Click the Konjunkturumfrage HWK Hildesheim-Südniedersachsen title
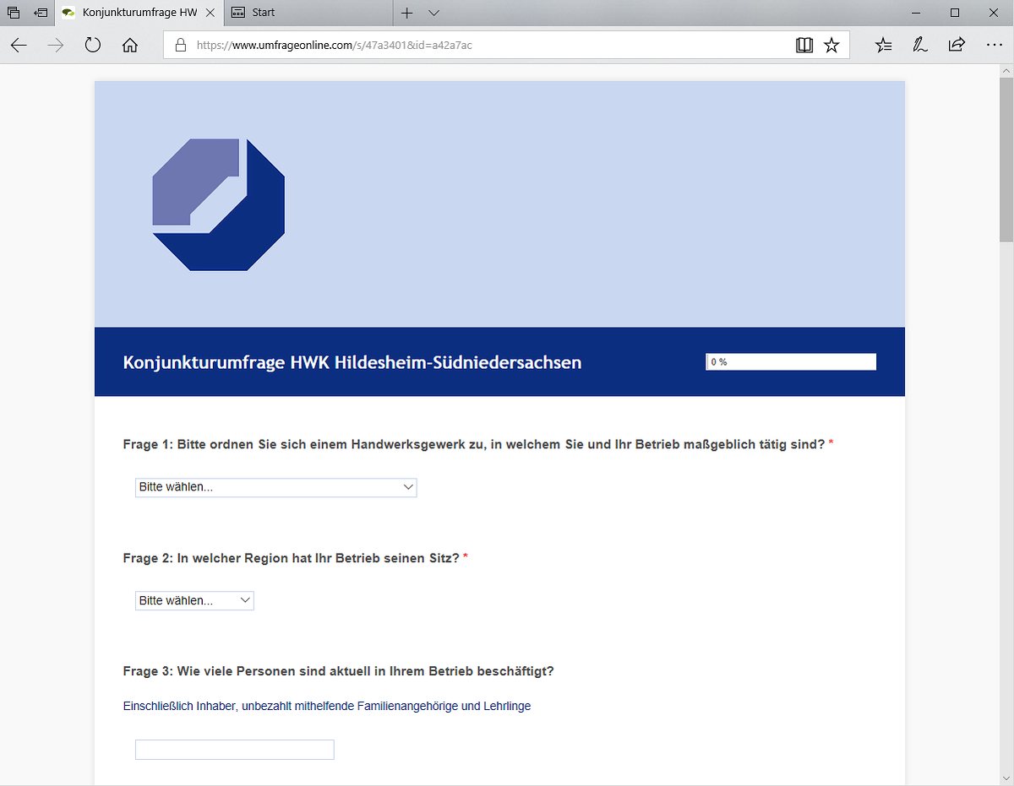Image resolution: width=1014 pixels, height=786 pixels. (x=352, y=362)
